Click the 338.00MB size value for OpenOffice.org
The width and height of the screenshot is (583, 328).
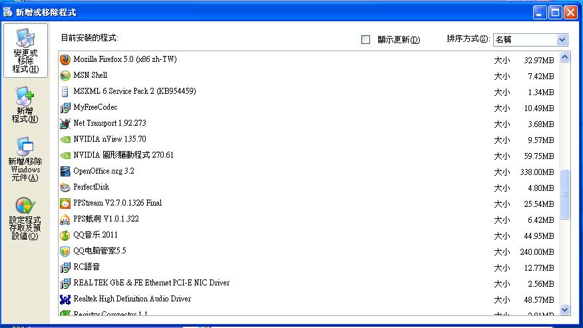(x=537, y=172)
